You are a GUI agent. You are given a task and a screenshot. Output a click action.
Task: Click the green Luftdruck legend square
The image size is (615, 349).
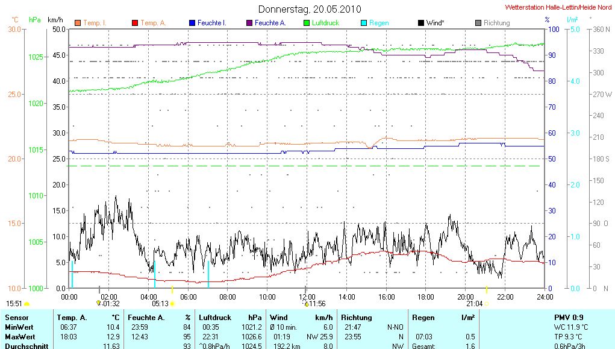(307, 23)
